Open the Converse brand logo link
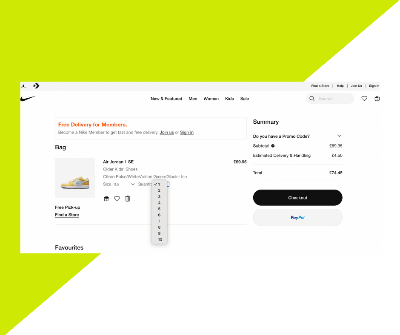Viewport: 400px width, 335px height. [36, 85]
